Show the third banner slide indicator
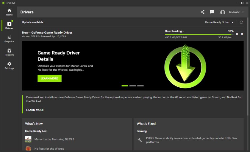The image size is (250, 152). tap(140, 86)
